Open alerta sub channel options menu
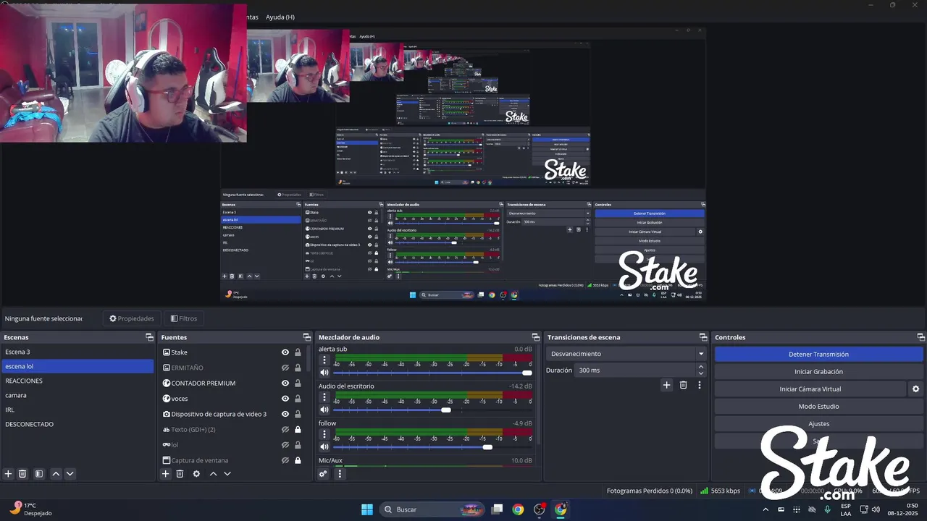927x521 pixels. 324,360
